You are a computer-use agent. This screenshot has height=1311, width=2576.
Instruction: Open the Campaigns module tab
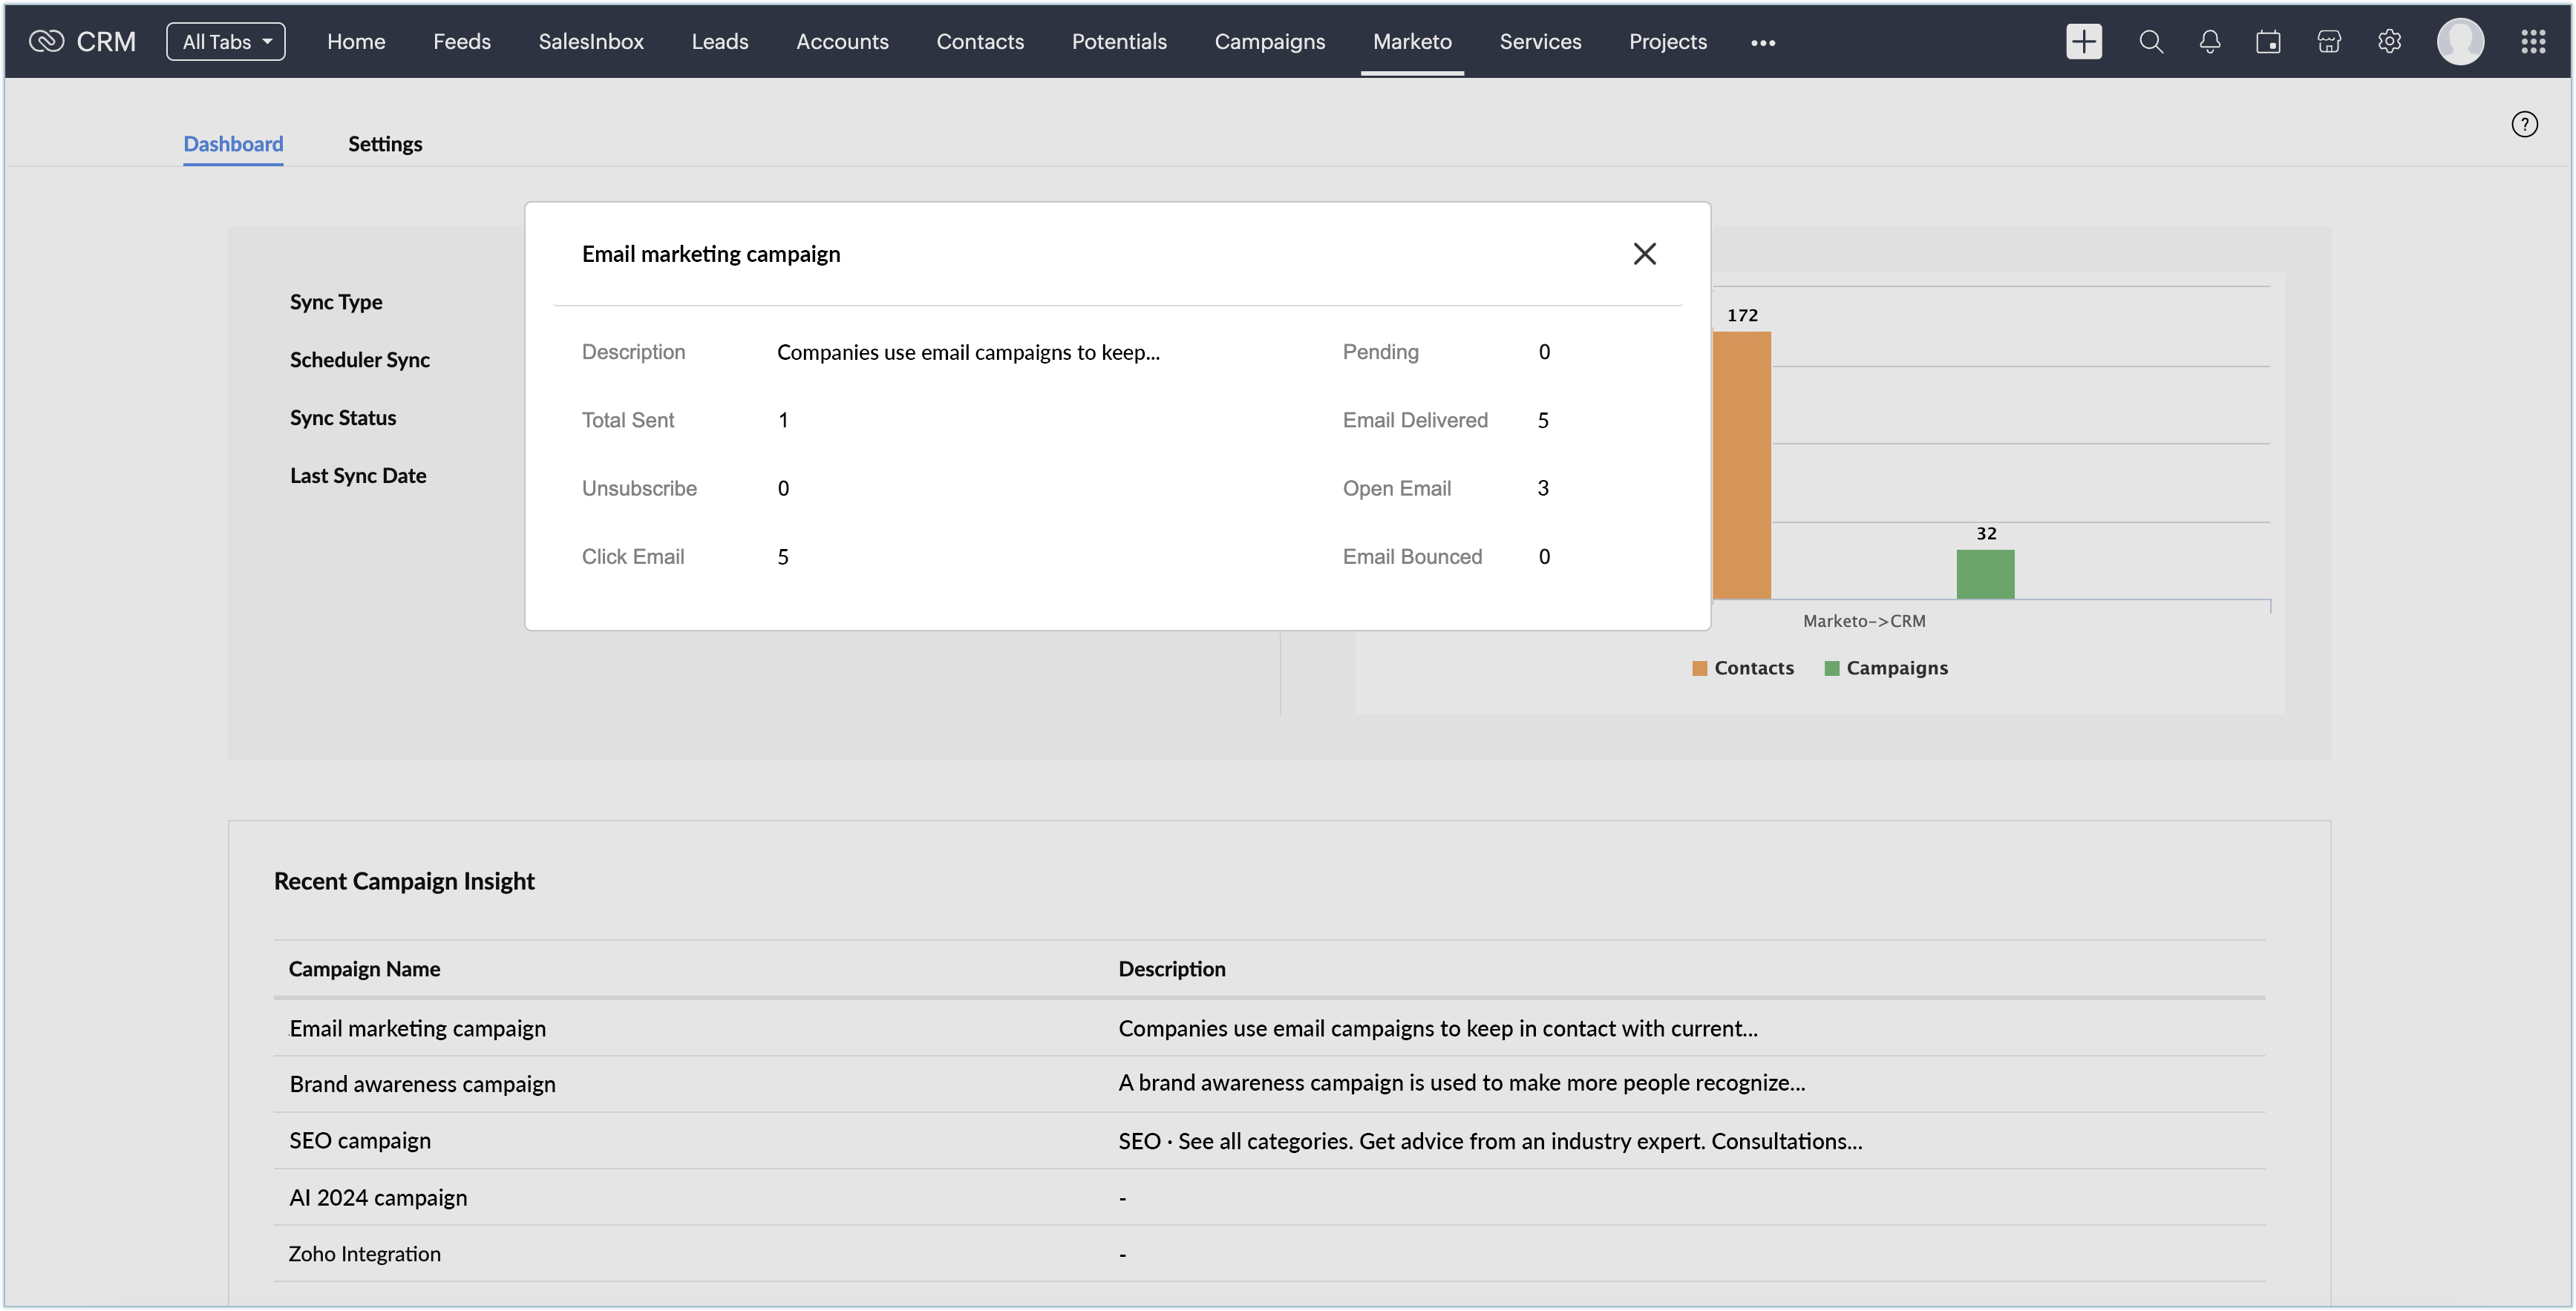point(1269,42)
